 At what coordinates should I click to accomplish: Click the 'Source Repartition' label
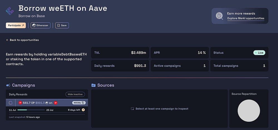pyautogui.click(x=244, y=94)
